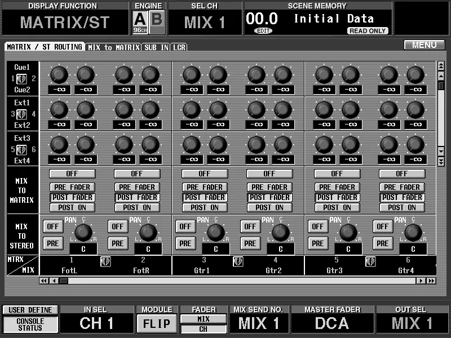Click the PAN knob for Gtr2
Viewport: 451px width, 338px height.
click(281, 233)
